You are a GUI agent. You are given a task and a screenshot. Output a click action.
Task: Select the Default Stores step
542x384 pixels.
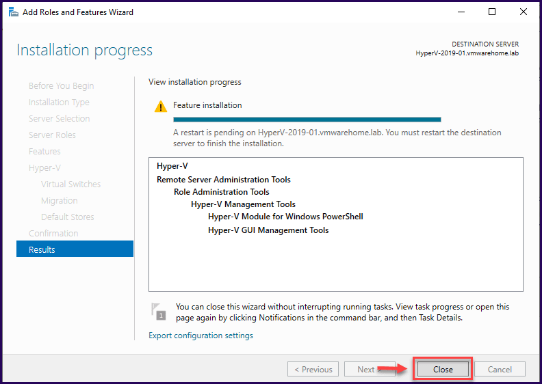click(x=67, y=217)
